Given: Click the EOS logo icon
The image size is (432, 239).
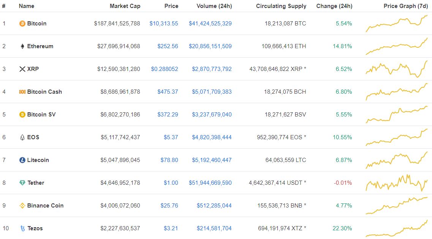Looking at the screenshot, I should [22, 137].
